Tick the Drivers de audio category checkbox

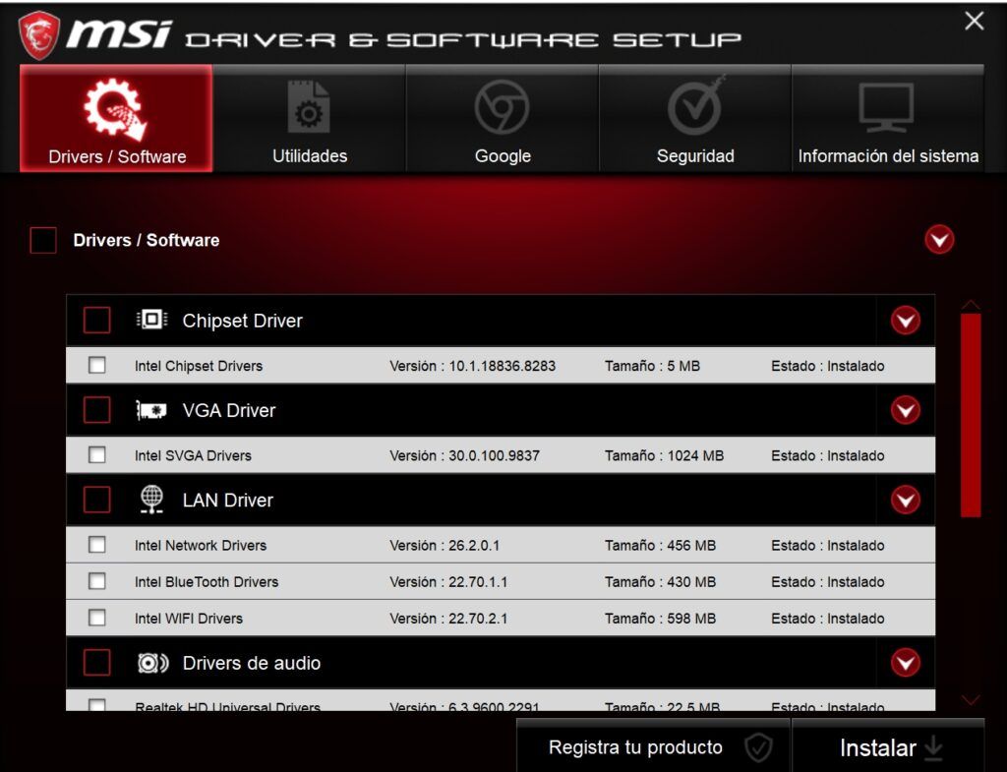(97, 663)
